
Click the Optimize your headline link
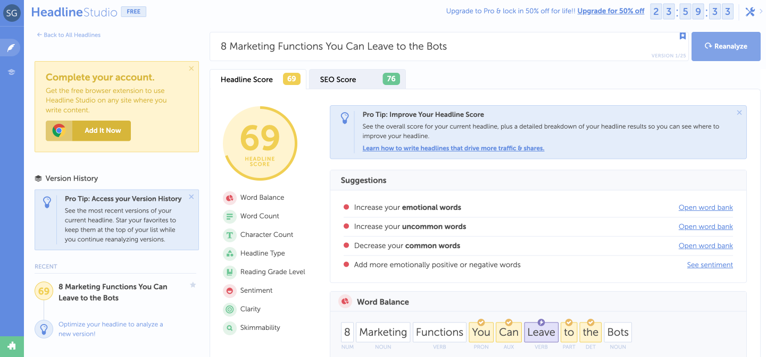[111, 329]
